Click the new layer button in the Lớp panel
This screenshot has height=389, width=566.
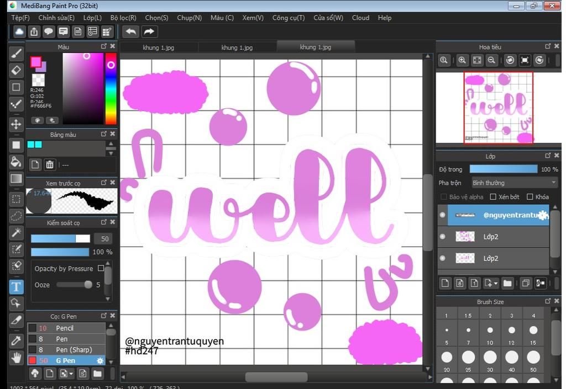445,283
